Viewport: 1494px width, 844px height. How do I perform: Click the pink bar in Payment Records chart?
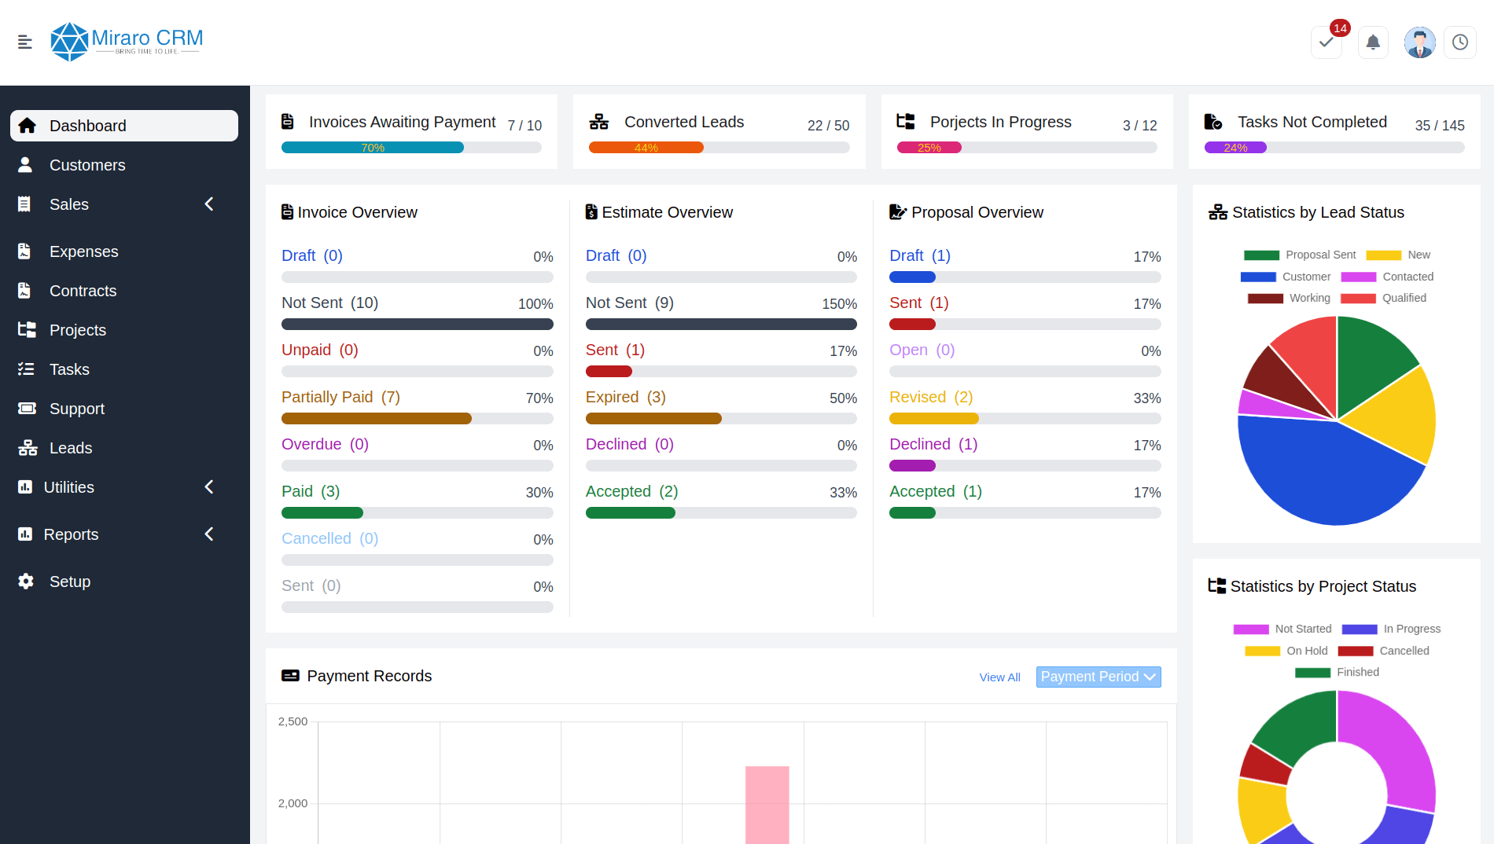[767, 805]
